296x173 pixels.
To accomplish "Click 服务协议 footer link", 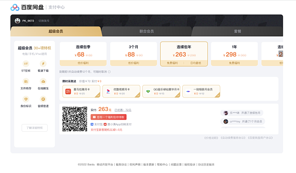I will 121,164.
